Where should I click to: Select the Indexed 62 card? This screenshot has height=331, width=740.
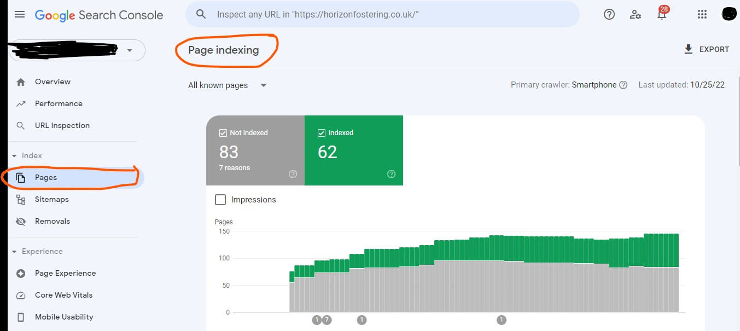pos(354,150)
